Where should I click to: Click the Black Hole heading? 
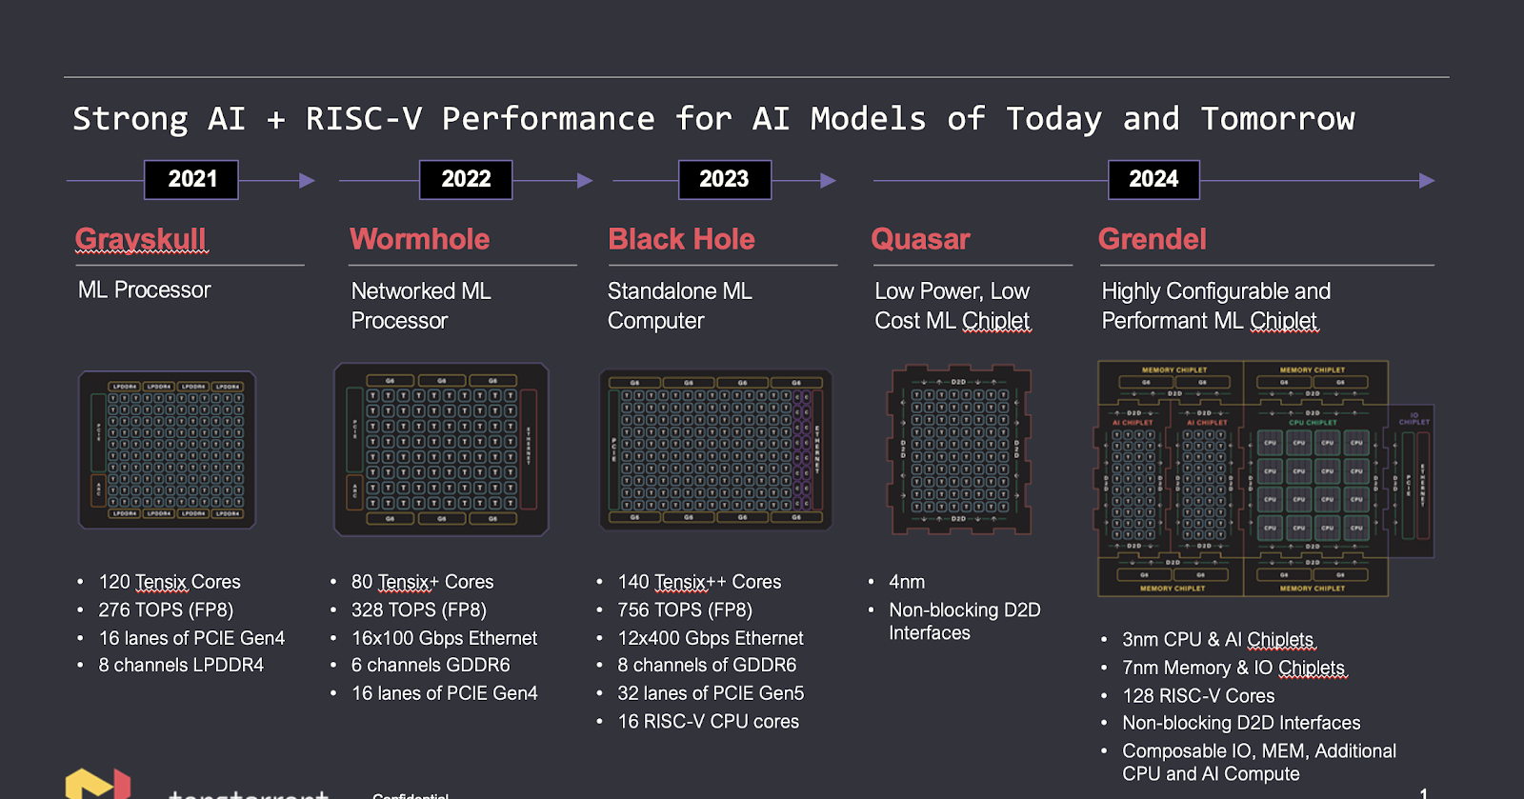(681, 240)
